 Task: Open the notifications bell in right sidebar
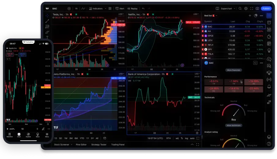coord(269,87)
